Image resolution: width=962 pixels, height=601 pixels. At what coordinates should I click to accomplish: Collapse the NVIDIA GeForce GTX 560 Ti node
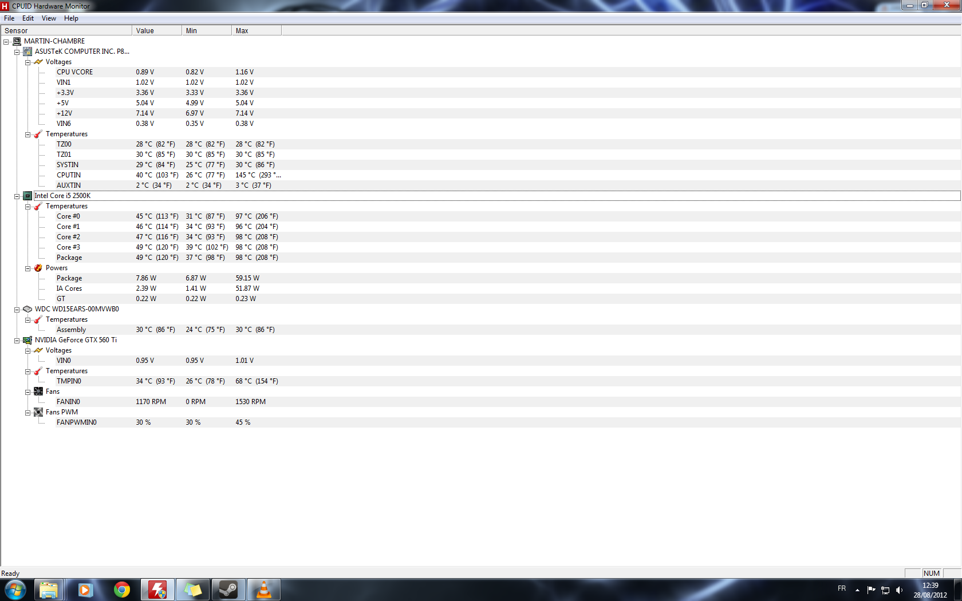click(x=17, y=341)
